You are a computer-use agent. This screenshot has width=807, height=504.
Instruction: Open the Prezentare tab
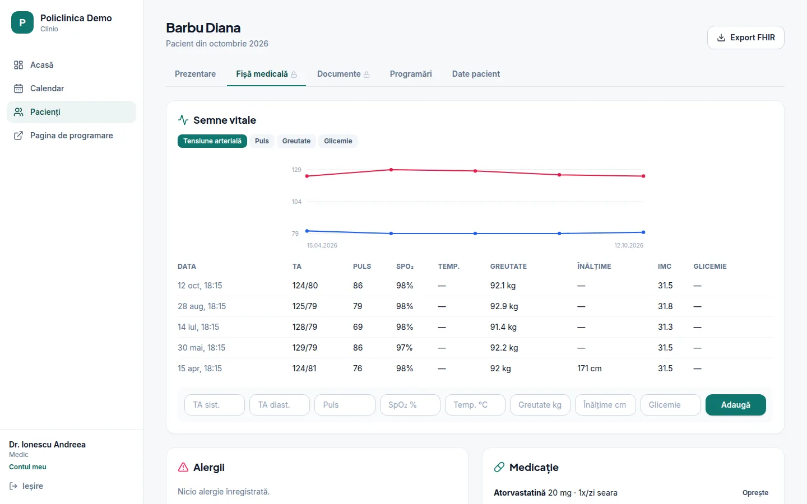click(x=195, y=74)
